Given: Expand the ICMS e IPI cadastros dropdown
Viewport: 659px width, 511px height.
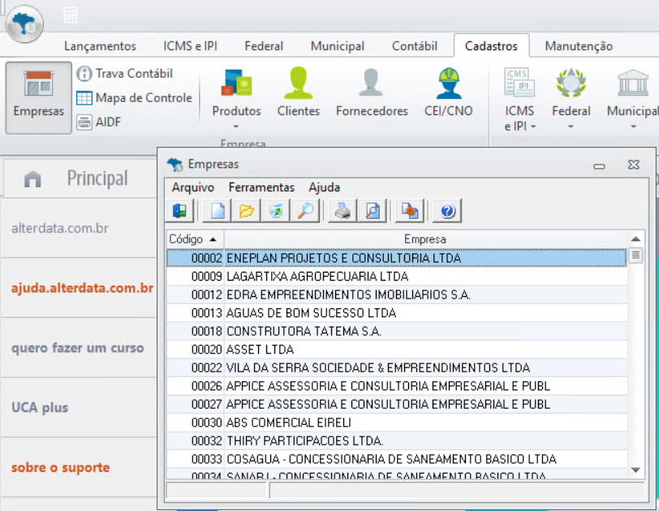Looking at the screenshot, I should (533, 126).
